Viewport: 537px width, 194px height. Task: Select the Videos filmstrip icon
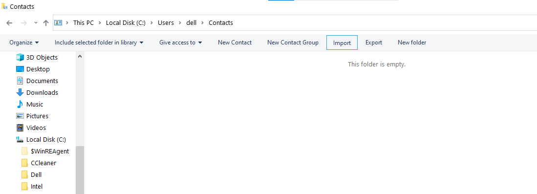(20, 128)
